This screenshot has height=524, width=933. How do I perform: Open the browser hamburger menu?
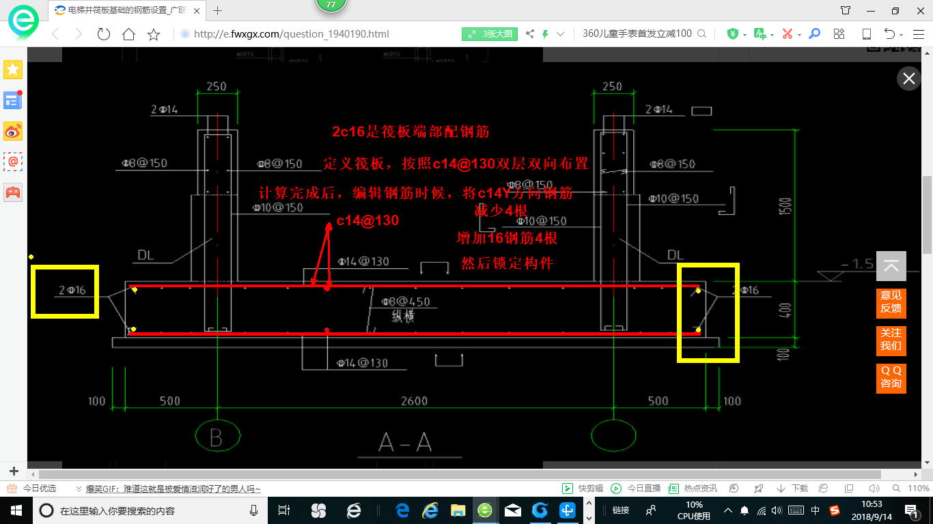(918, 34)
